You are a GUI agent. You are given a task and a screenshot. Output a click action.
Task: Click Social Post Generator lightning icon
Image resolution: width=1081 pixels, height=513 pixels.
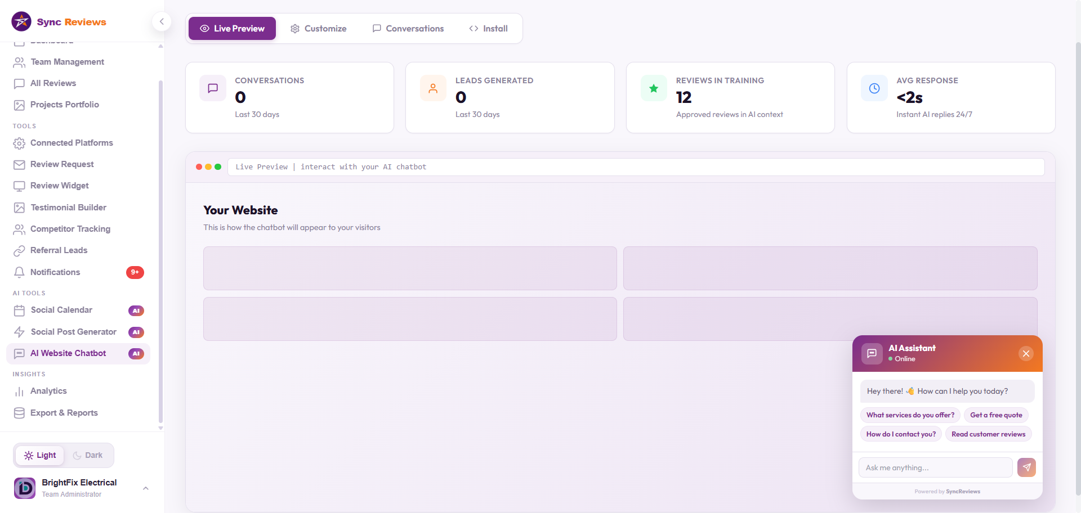(x=19, y=332)
